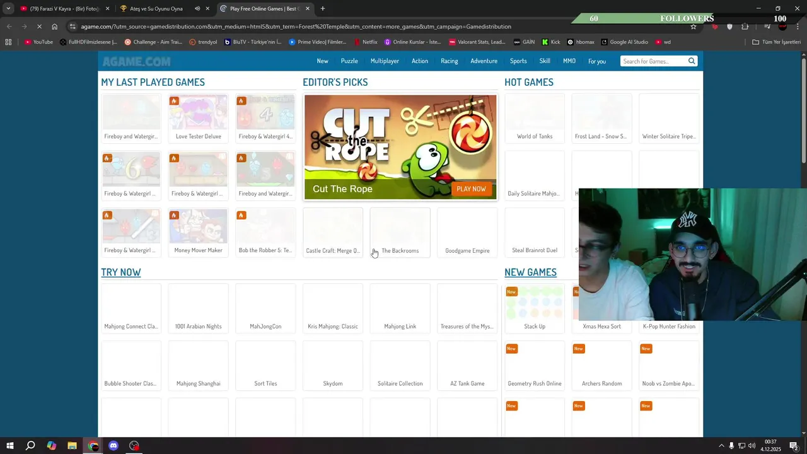
Task: Open Copilot from the taskbar
Action: point(51,446)
